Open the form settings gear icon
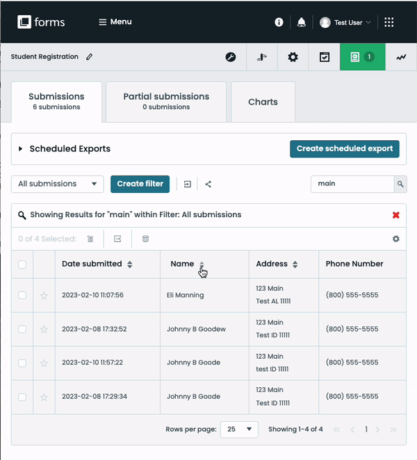Viewport: 417px width, 460px height. click(293, 57)
